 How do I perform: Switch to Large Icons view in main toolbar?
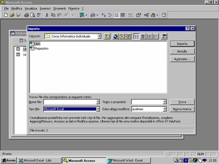click(x=104, y=15)
